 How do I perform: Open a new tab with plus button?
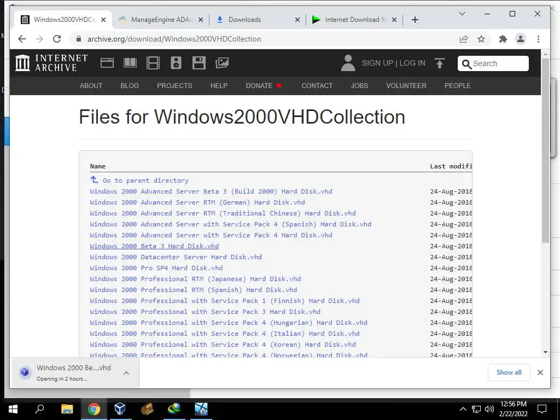click(415, 20)
